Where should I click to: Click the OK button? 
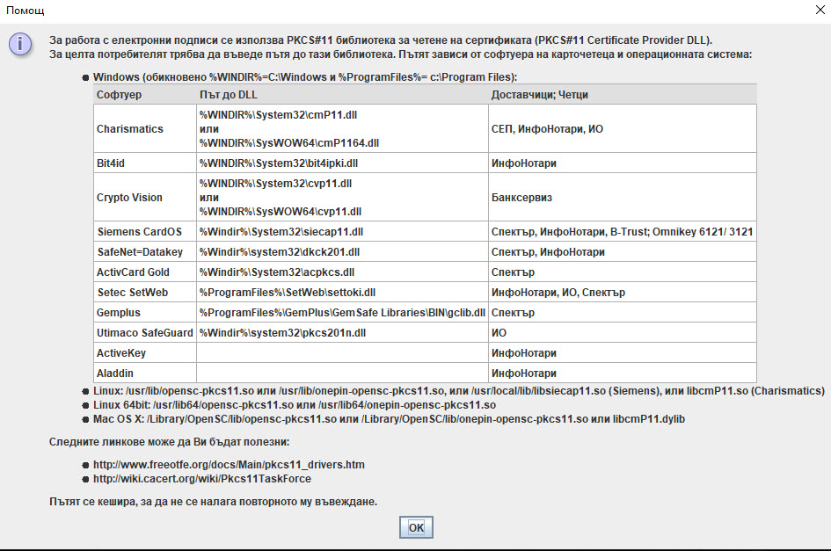coord(416,527)
